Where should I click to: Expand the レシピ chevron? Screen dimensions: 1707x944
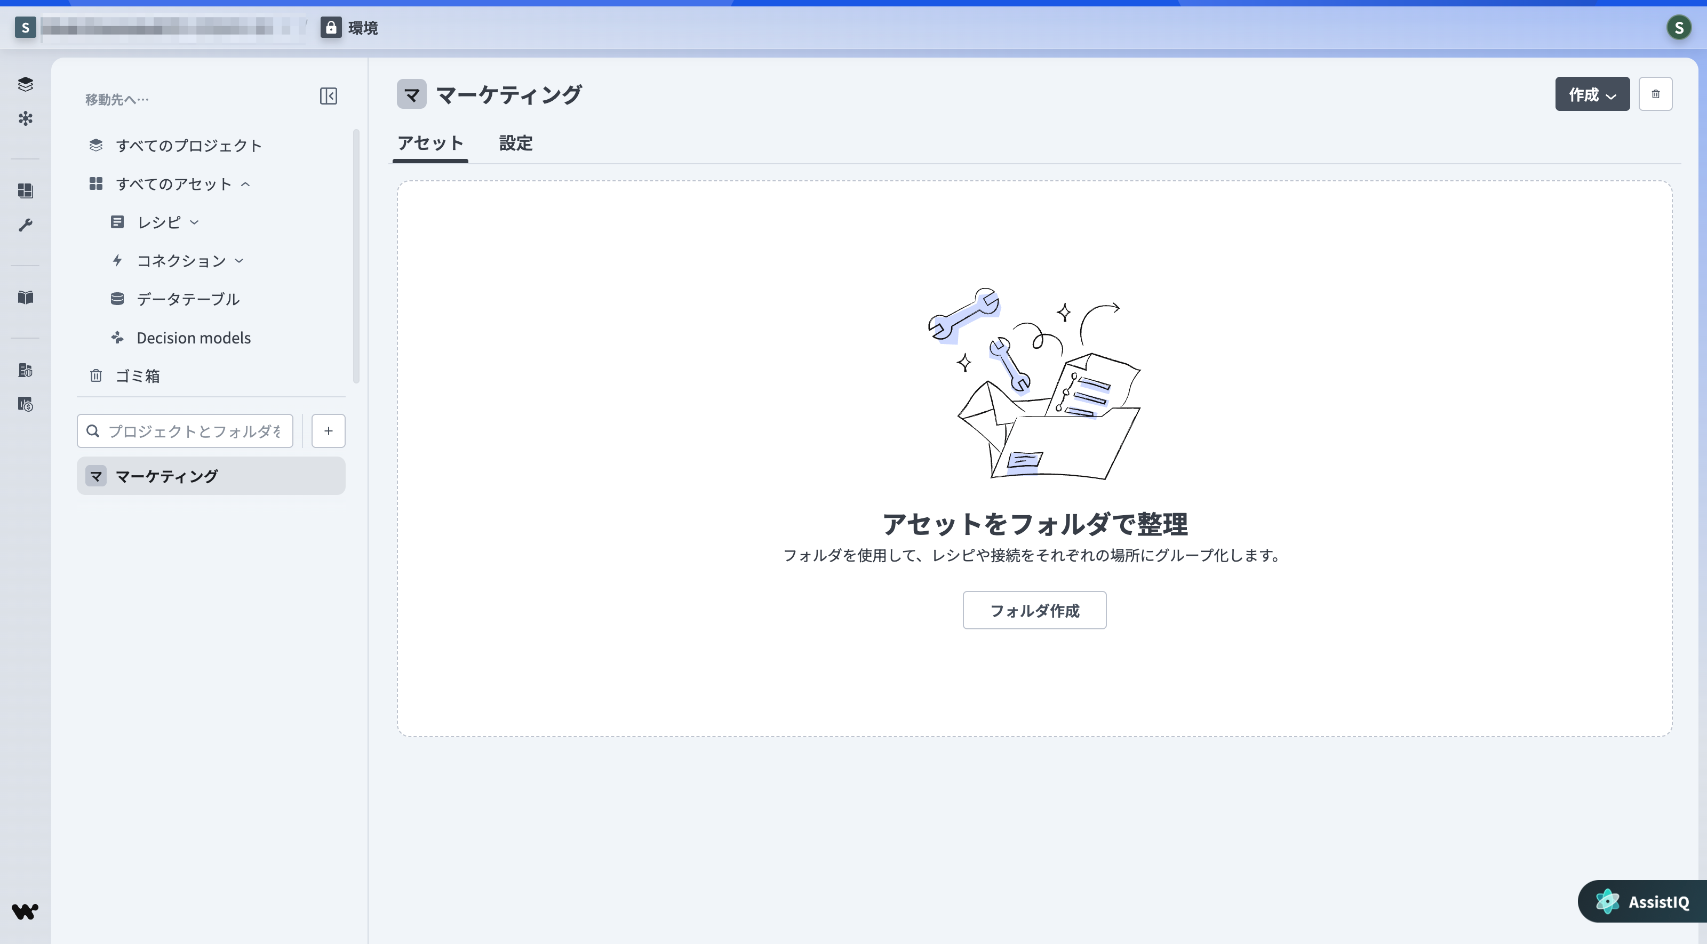[194, 222]
